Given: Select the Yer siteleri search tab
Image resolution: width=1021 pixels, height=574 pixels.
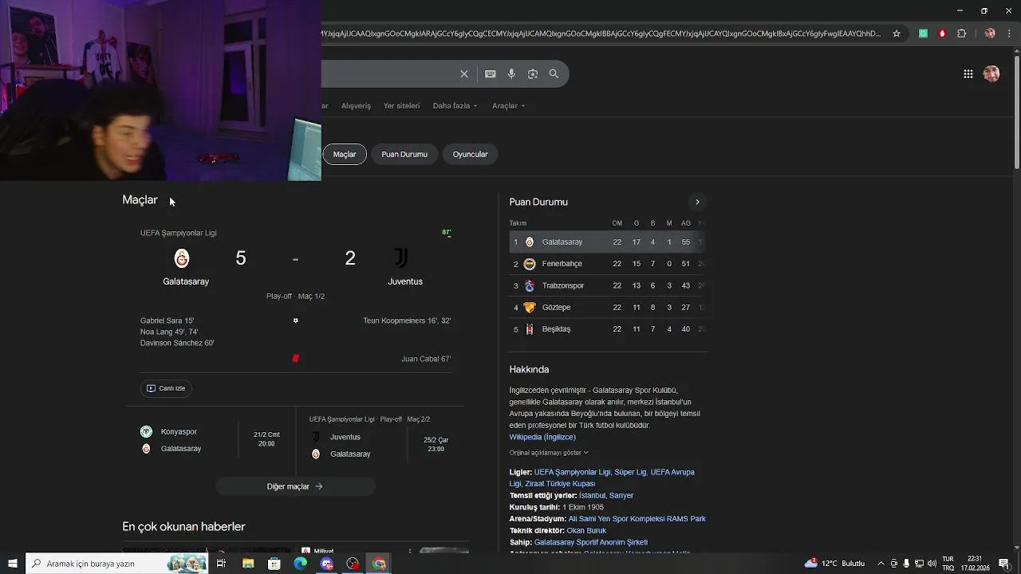Looking at the screenshot, I should pyautogui.click(x=401, y=106).
